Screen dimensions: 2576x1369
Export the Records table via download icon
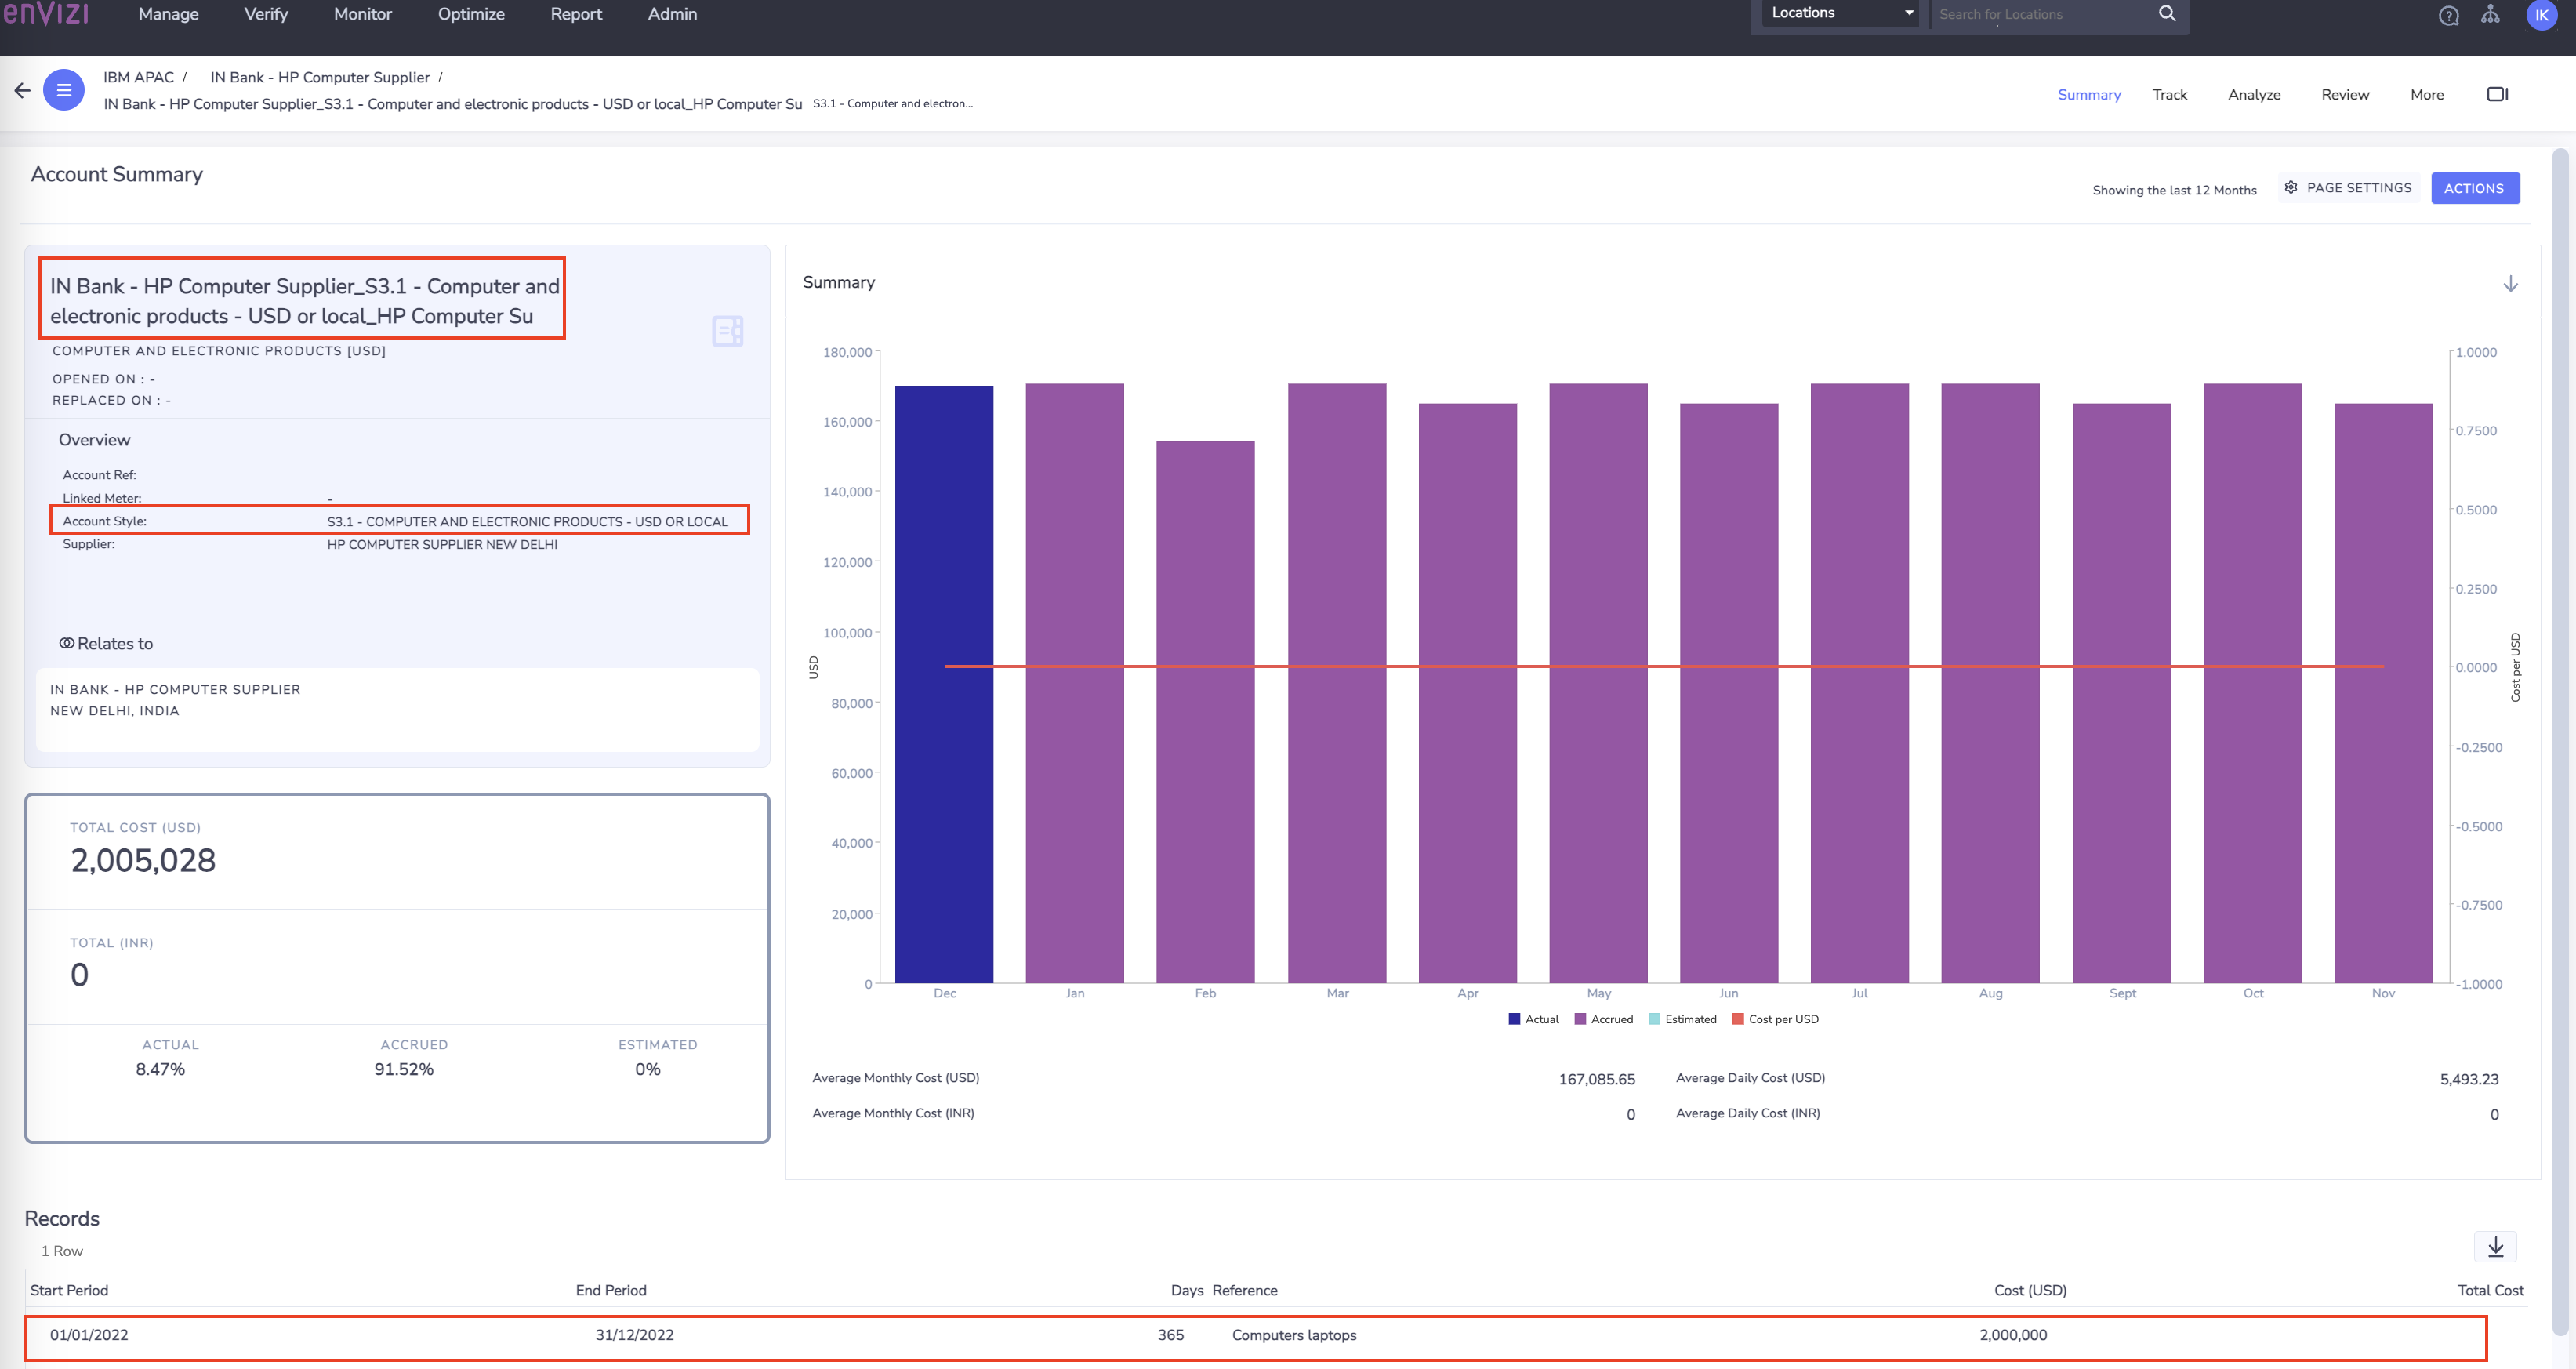point(2495,1247)
